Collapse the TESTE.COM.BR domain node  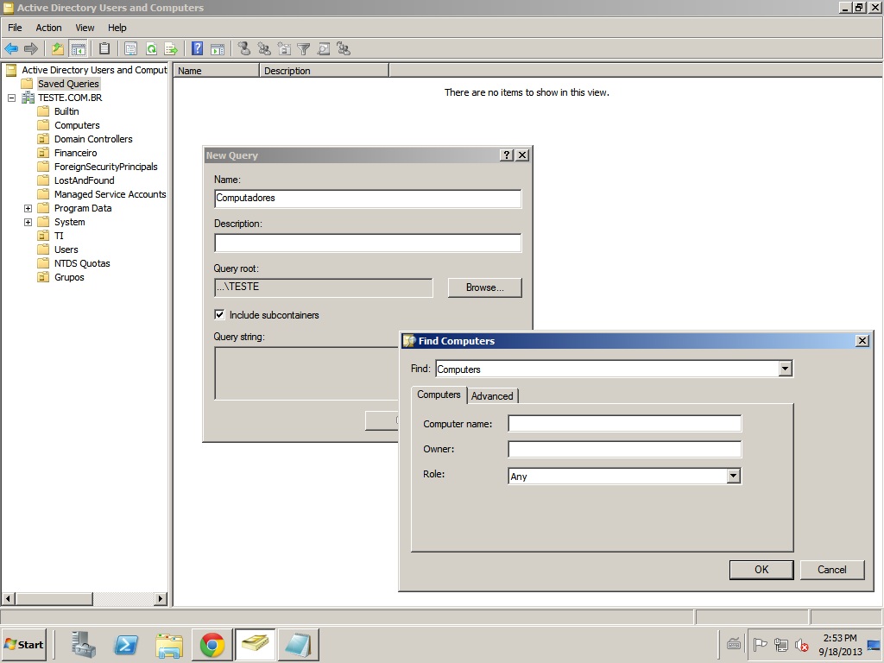tap(12, 98)
